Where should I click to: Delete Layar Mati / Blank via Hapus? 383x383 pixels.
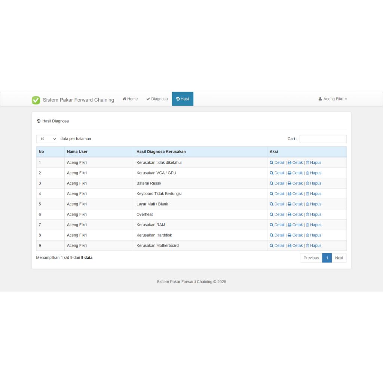tap(314, 204)
